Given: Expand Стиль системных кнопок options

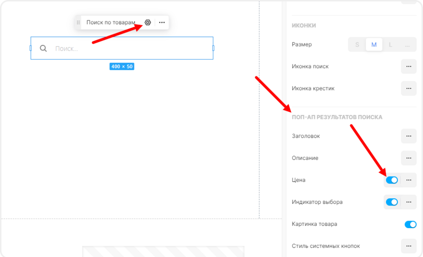Looking at the screenshot, I should 408,246.
